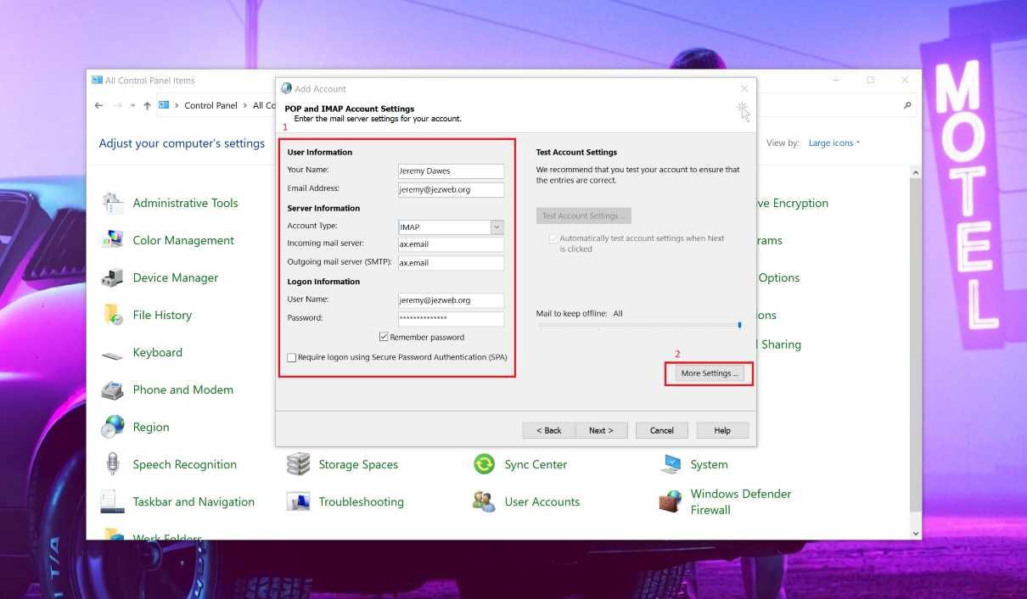Click Next button in Add Account dialog
This screenshot has width=1027, height=599.
pyautogui.click(x=601, y=430)
